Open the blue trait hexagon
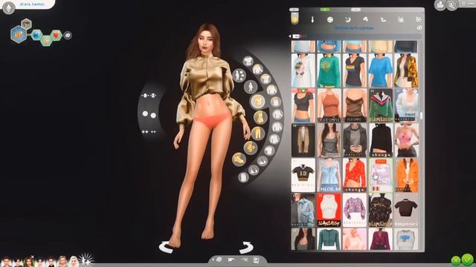 [x=36, y=35]
